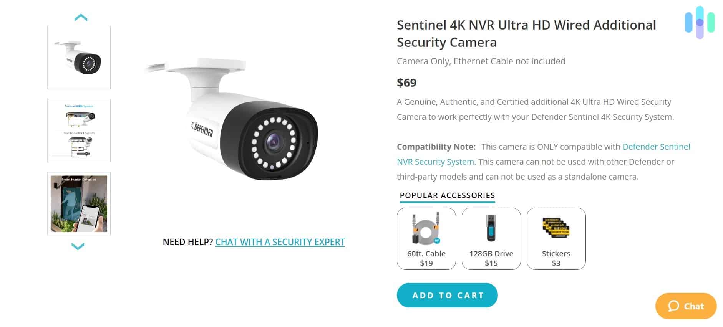This screenshot has height=327, width=723.
Task: Select the 60ft. Cable accessory card
Action: click(426, 238)
